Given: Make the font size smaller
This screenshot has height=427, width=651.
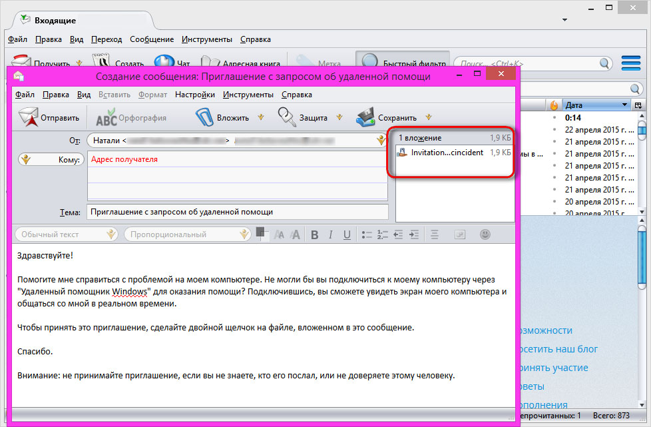Looking at the screenshot, I should (x=279, y=234).
